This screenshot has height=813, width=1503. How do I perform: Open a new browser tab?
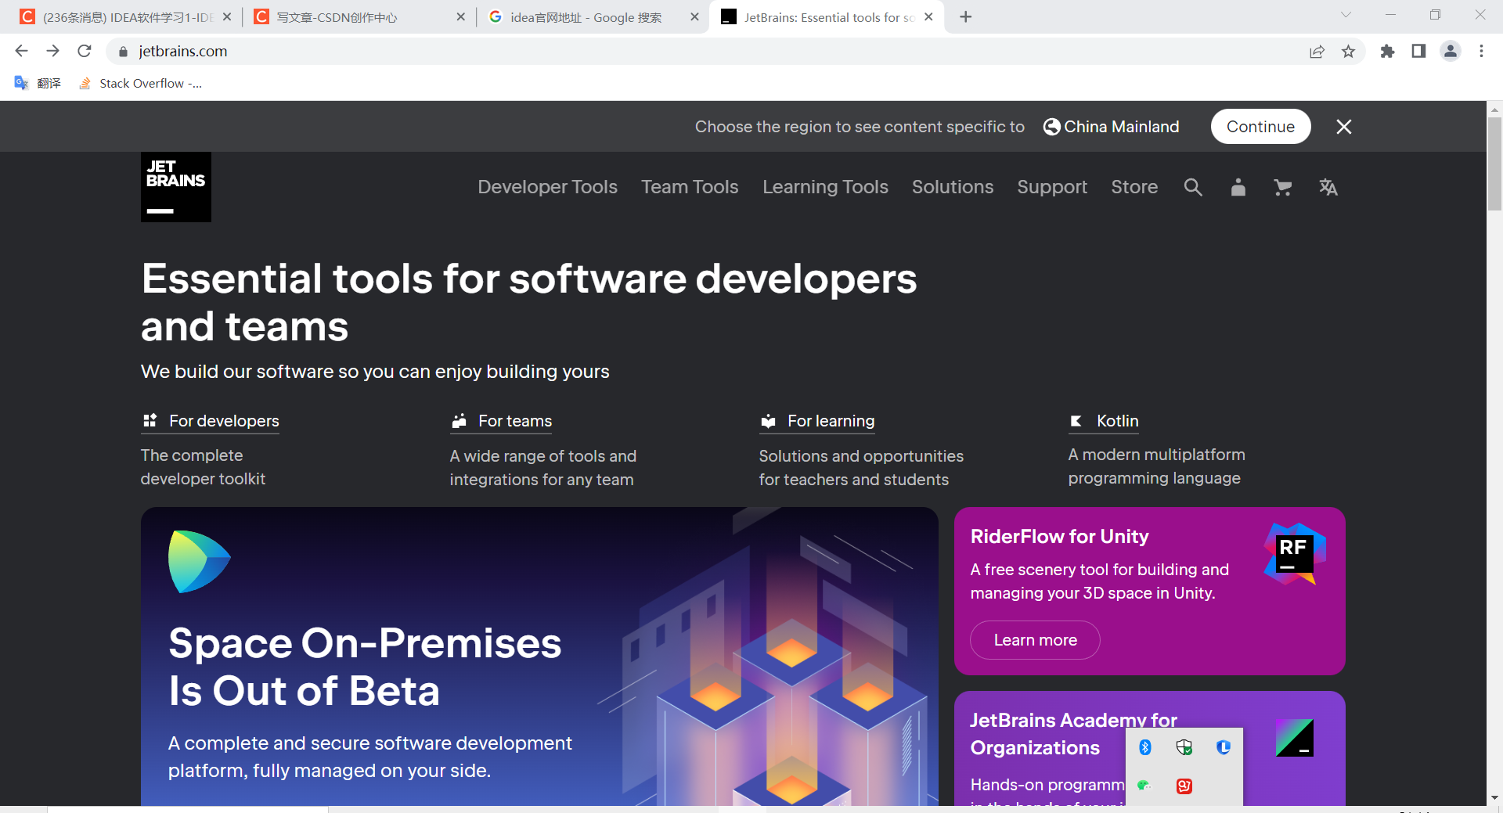pos(965,16)
